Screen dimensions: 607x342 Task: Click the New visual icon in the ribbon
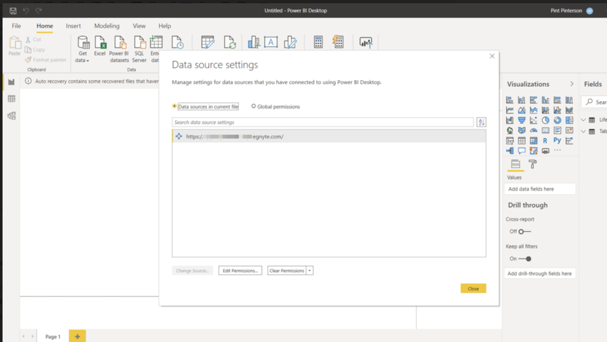254,42
